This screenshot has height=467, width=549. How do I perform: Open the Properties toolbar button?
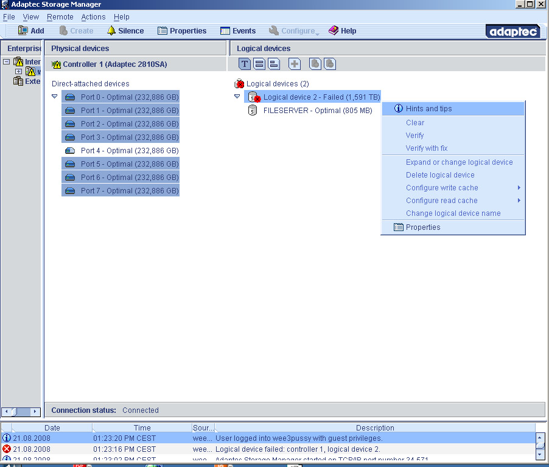(182, 31)
